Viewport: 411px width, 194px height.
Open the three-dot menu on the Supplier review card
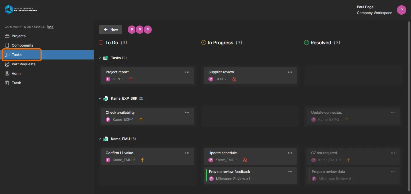[290, 72]
